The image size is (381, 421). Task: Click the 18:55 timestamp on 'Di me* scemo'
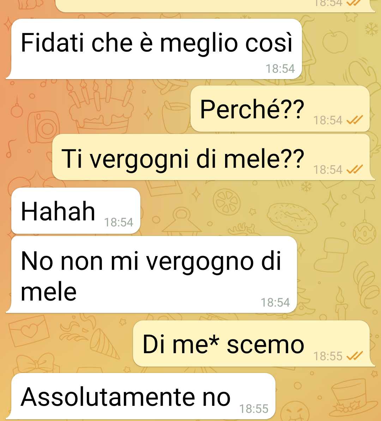click(x=328, y=356)
